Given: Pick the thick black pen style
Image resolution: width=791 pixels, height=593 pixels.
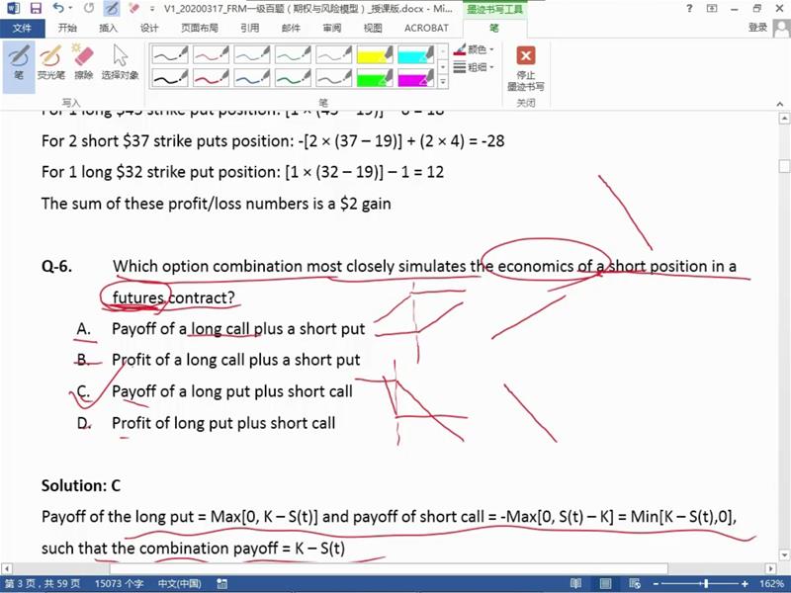Looking at the screenshot, I should (x=170, y=78).
